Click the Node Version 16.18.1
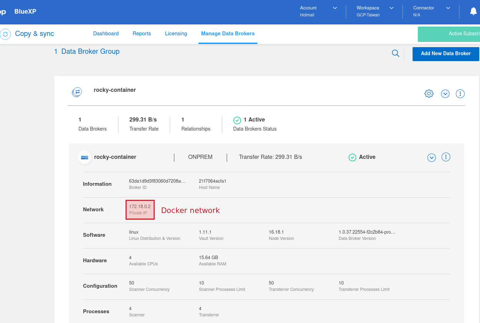The height and width of the screenshot is (323, 480). (x=276, y=232)
